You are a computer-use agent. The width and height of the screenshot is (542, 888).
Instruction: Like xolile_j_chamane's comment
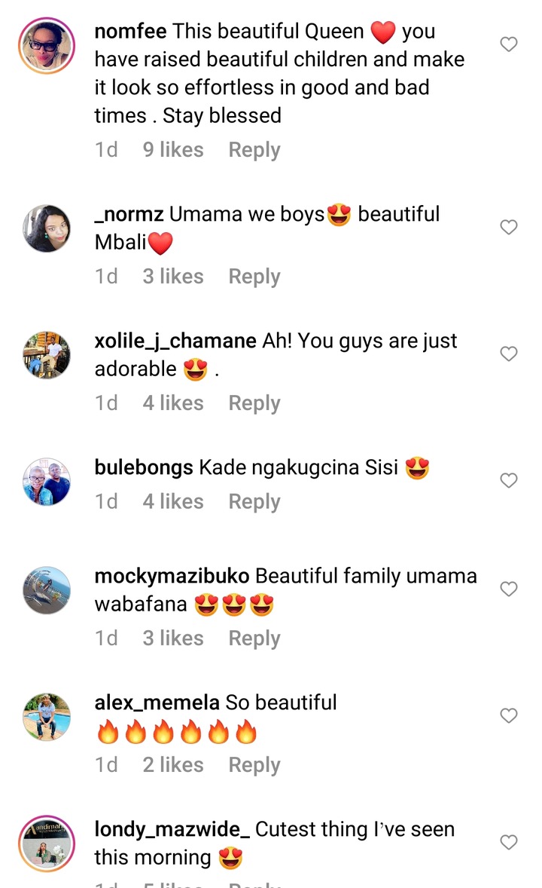(509, 354)
